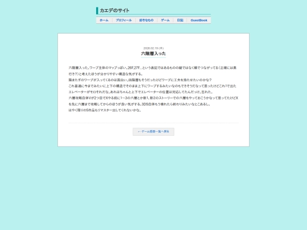Open the ホーム navigation link
This screenshot has height=230, width=307.
tap(104, 20)
